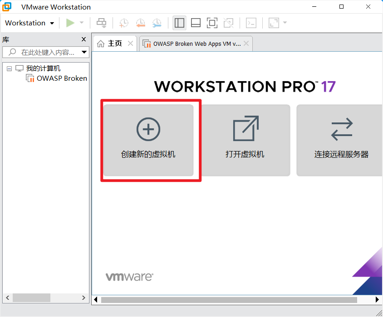383x317 pixels.
Task: Close the VMware Workstation window
Action: (368, 7)
